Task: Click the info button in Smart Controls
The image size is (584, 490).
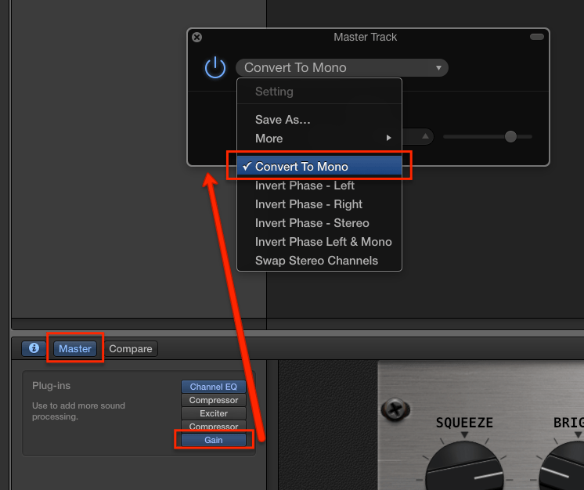Action: click(34, 348)
